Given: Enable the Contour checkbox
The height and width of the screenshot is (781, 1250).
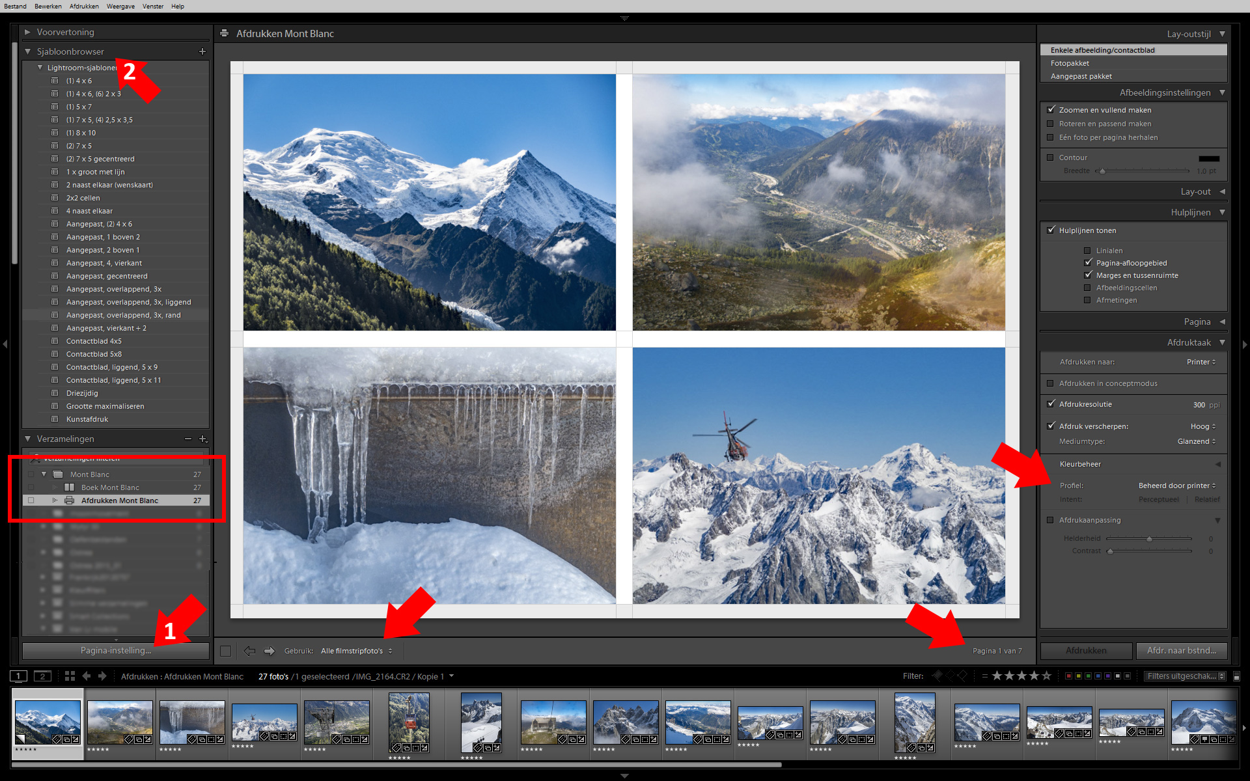Looking at the screenshot, I should 1050,158.
